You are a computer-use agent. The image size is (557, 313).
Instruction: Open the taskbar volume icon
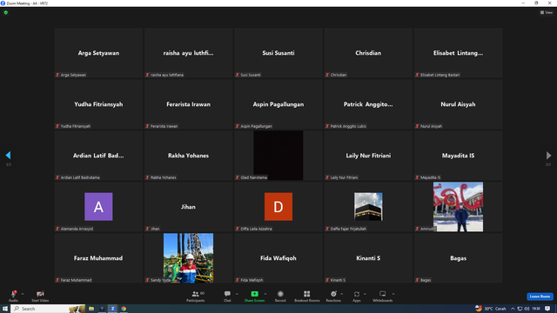[527, 309]
